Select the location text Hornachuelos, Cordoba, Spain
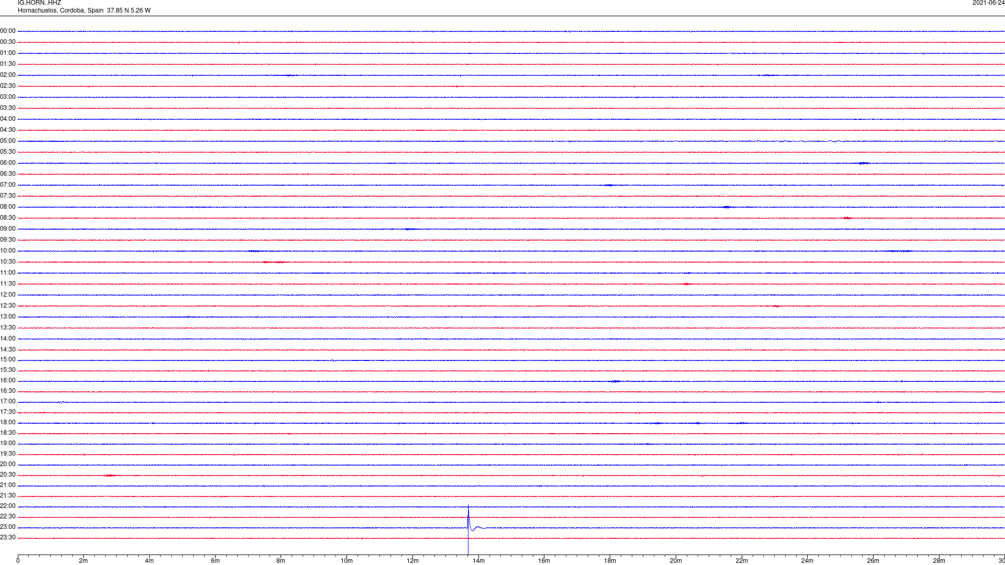 pos(61,10)
